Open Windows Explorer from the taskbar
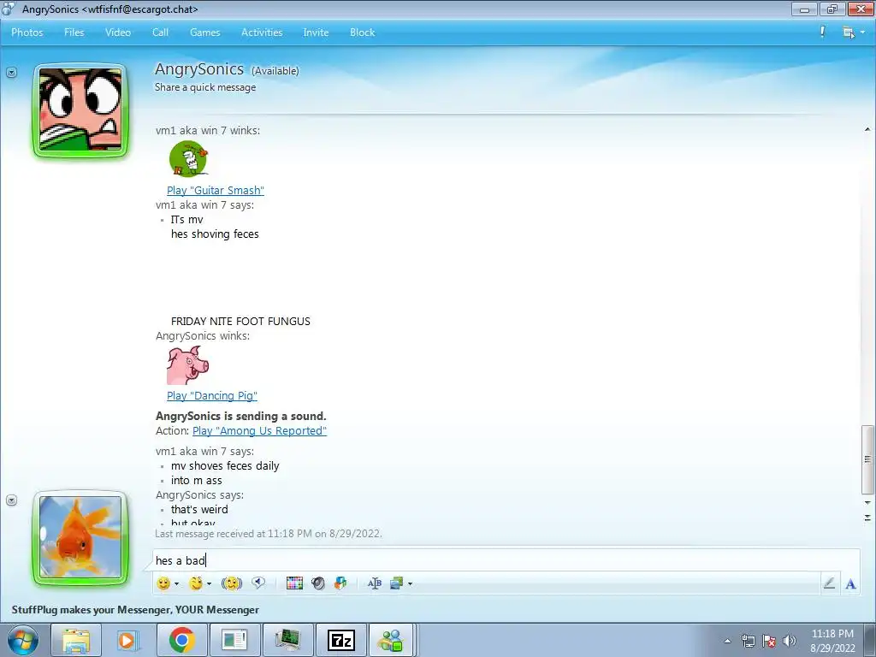Image resolution: width=876 pixels, height=657 pixels. point(76,640)
